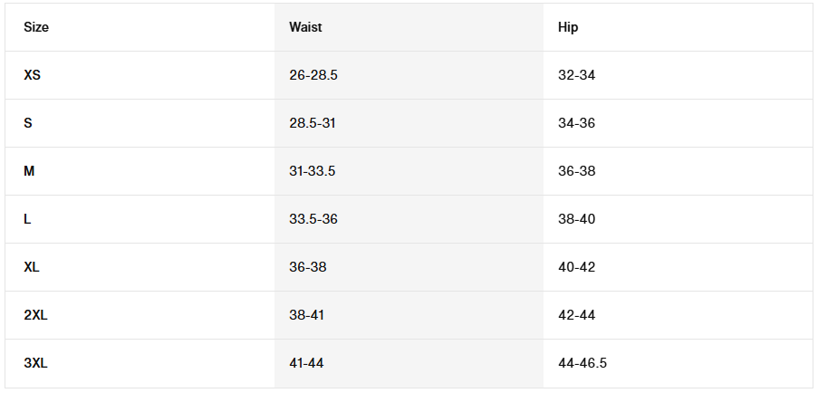Select the M size row label
818x393 pixels.
click(x=29, y=171)
